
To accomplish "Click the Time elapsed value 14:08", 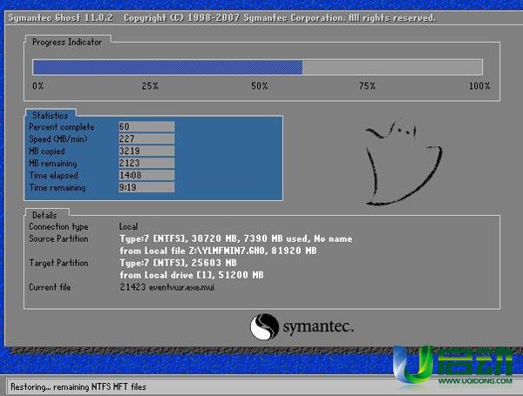I will click(x=146, y=175).
